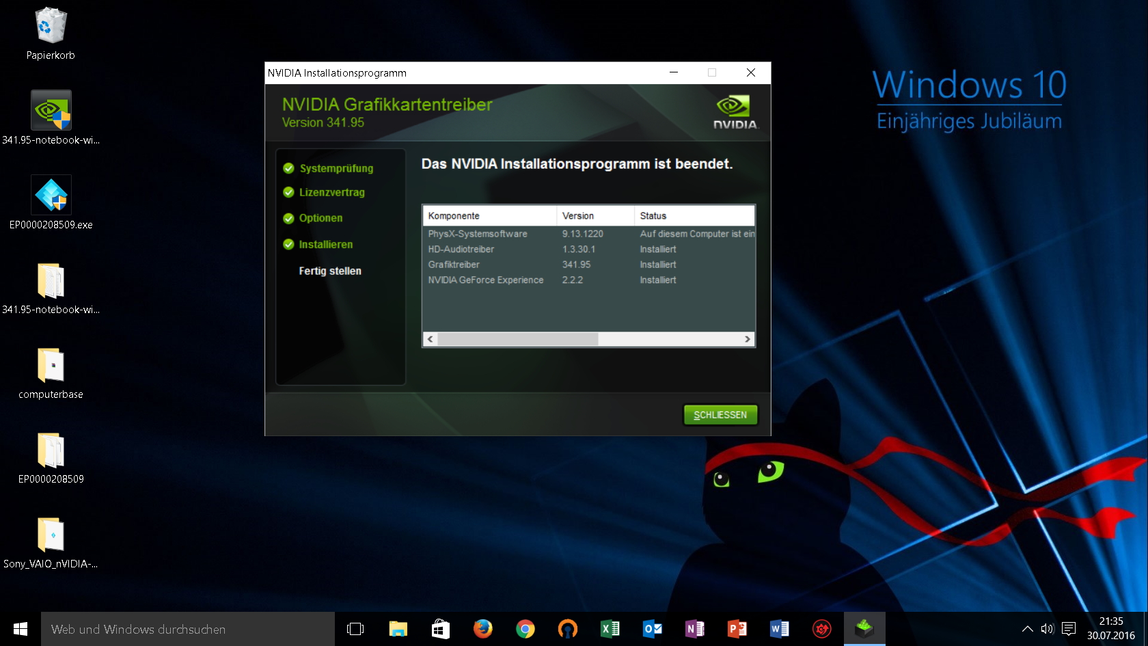Viewport: 1148px width, 646px height.
Task: Select the EP0000208509.exe desktop icon
Action: (51, 202)
